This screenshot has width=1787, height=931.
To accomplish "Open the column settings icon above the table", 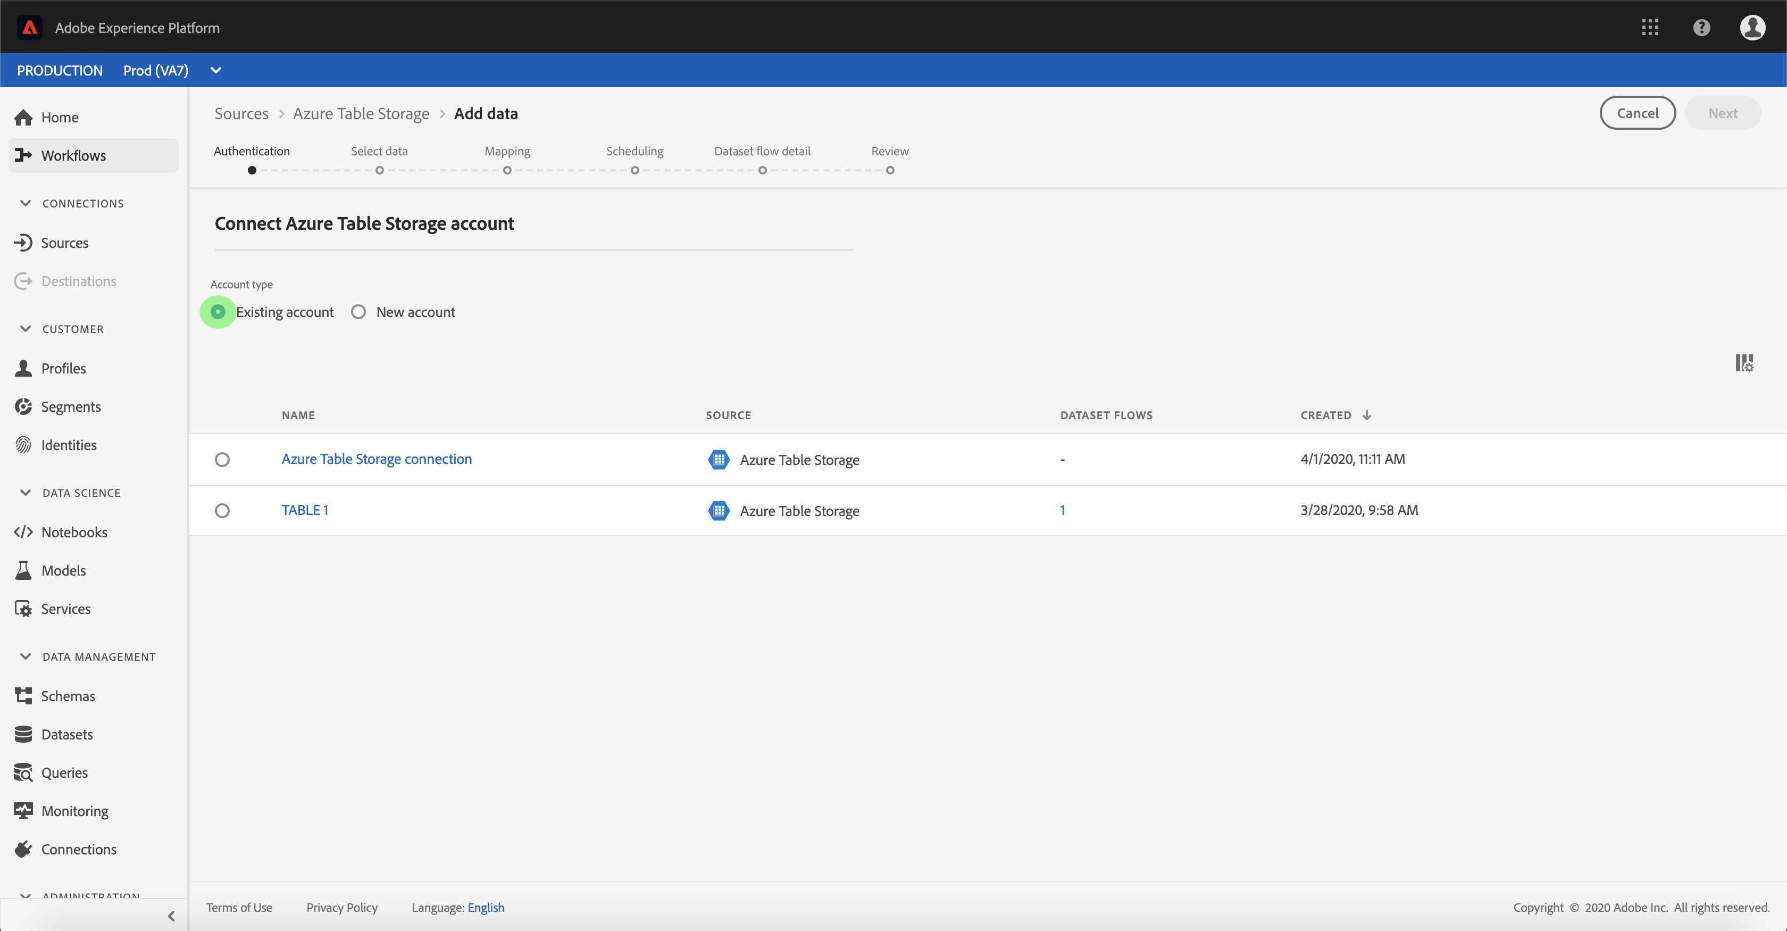I will tap(1744, 363).
